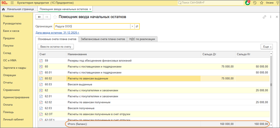The height and width of the screenshot is (128, 280).
Task: Click the table's vertical scrollbar
Action: (x=271, y=85)
